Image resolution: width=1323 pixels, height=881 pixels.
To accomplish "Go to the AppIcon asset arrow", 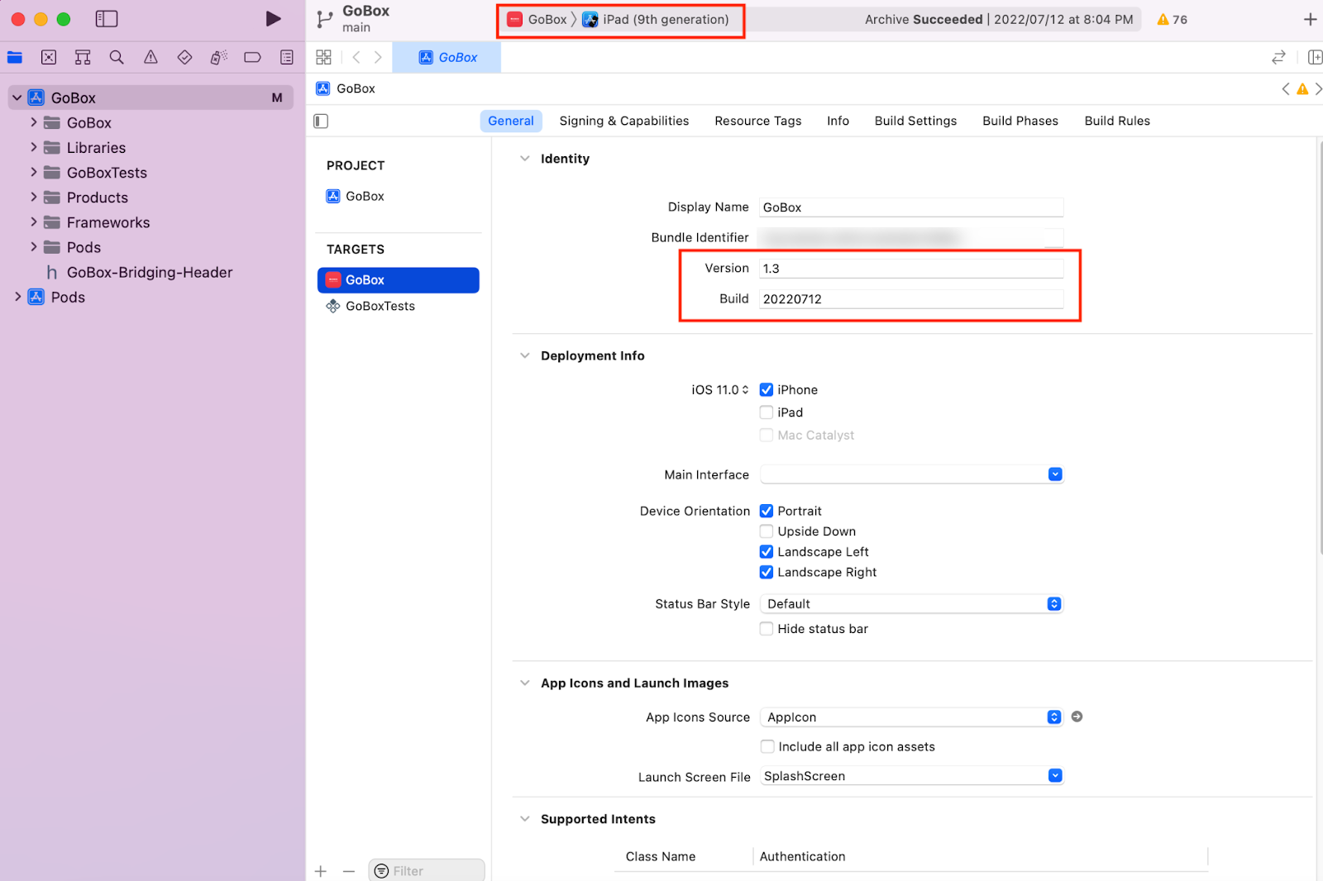I will pyautogui.click(x=1077, y=717).
